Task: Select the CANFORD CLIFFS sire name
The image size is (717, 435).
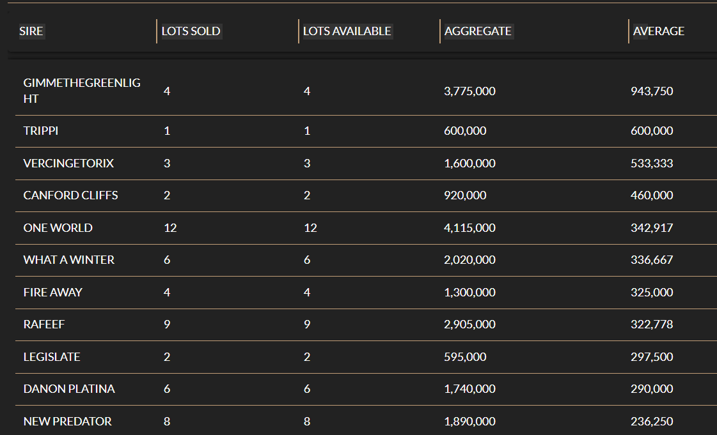Action: [x=70, y=195]
